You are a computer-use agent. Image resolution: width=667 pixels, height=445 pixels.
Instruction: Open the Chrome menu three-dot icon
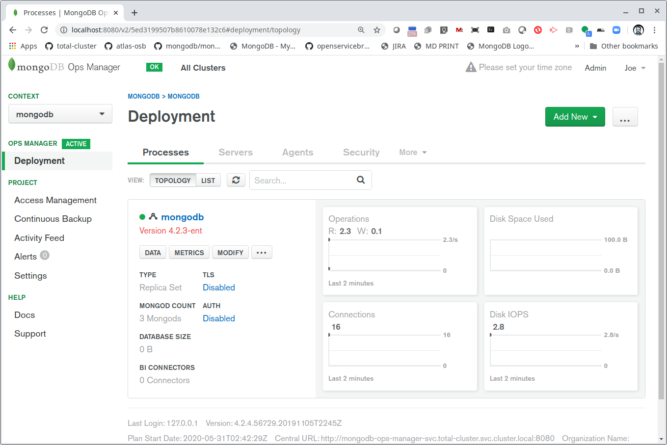[654, 30]
